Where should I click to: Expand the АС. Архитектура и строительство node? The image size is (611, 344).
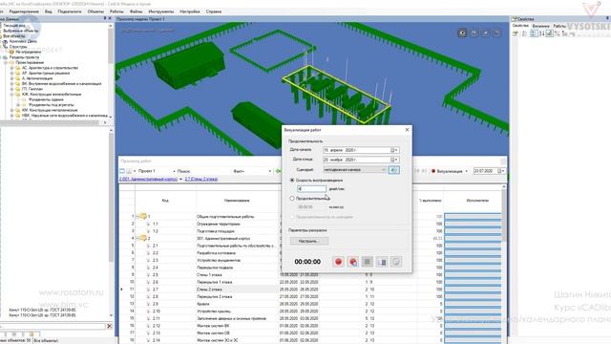tap(11, 68)
